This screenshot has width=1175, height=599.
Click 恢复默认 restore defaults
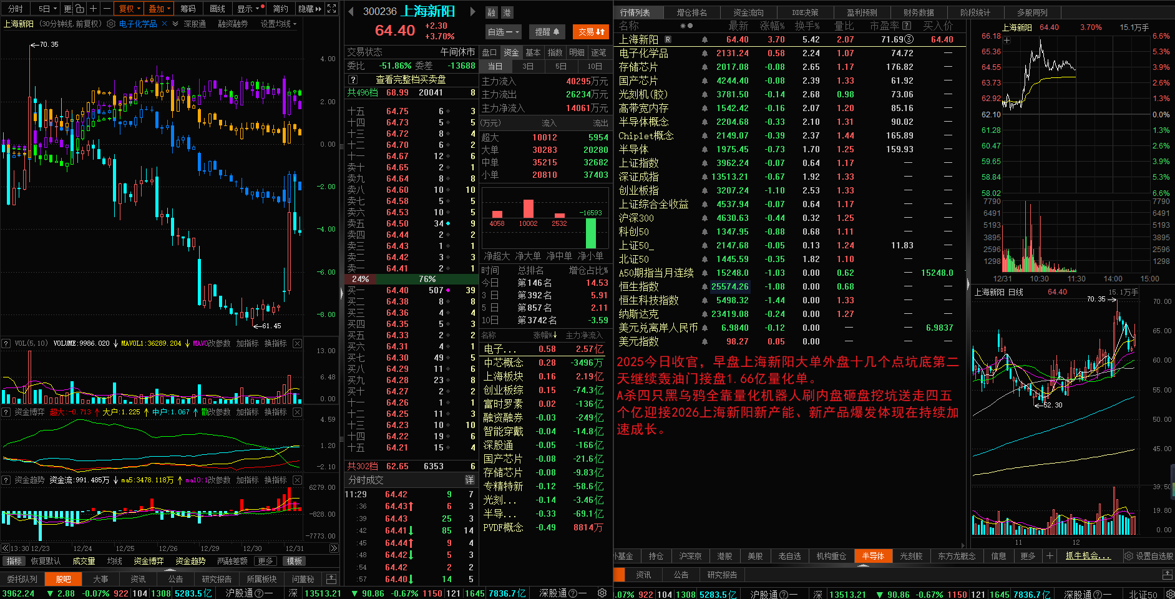46,561
